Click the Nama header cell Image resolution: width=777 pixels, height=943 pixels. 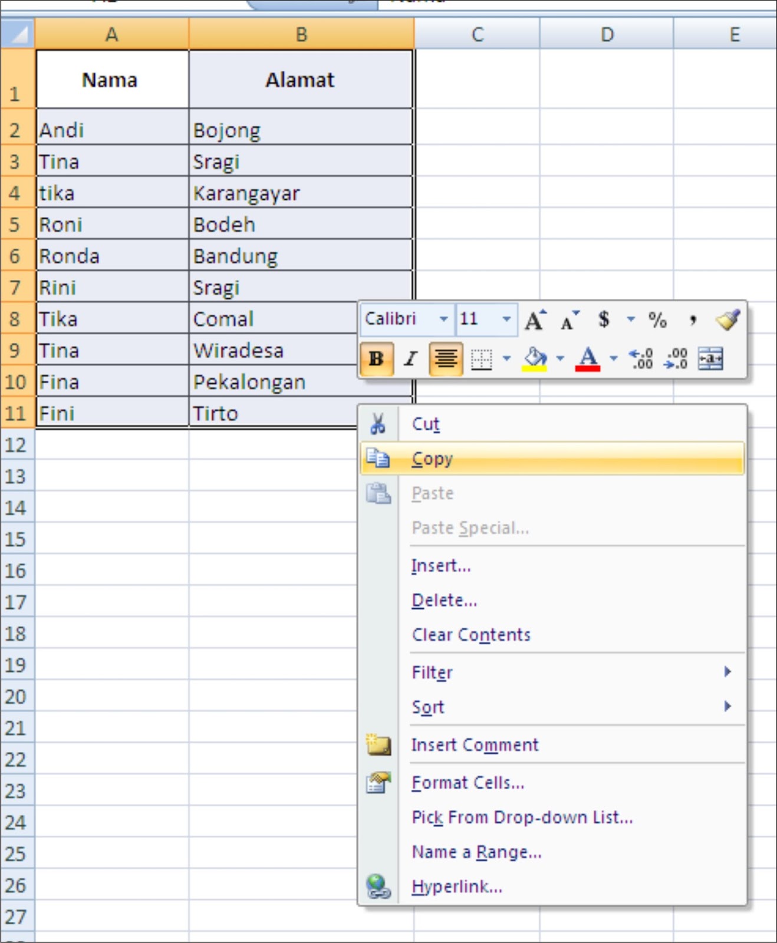112,79
